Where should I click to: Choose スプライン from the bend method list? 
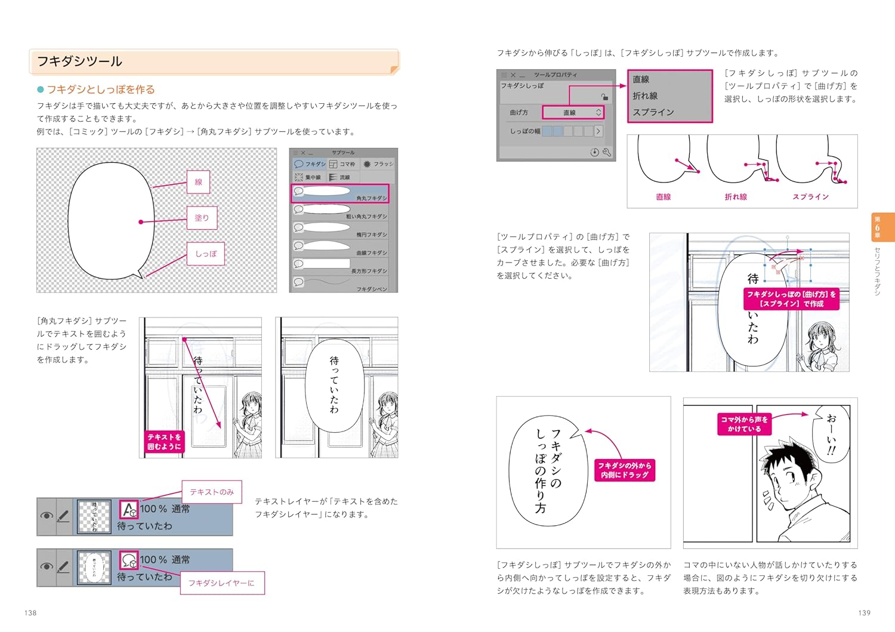pos(653,112)
